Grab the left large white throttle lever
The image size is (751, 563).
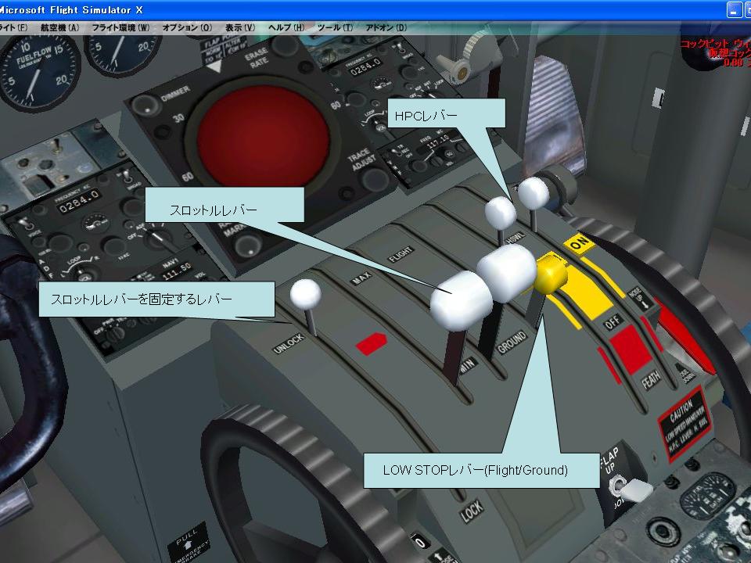pos(462,300)
